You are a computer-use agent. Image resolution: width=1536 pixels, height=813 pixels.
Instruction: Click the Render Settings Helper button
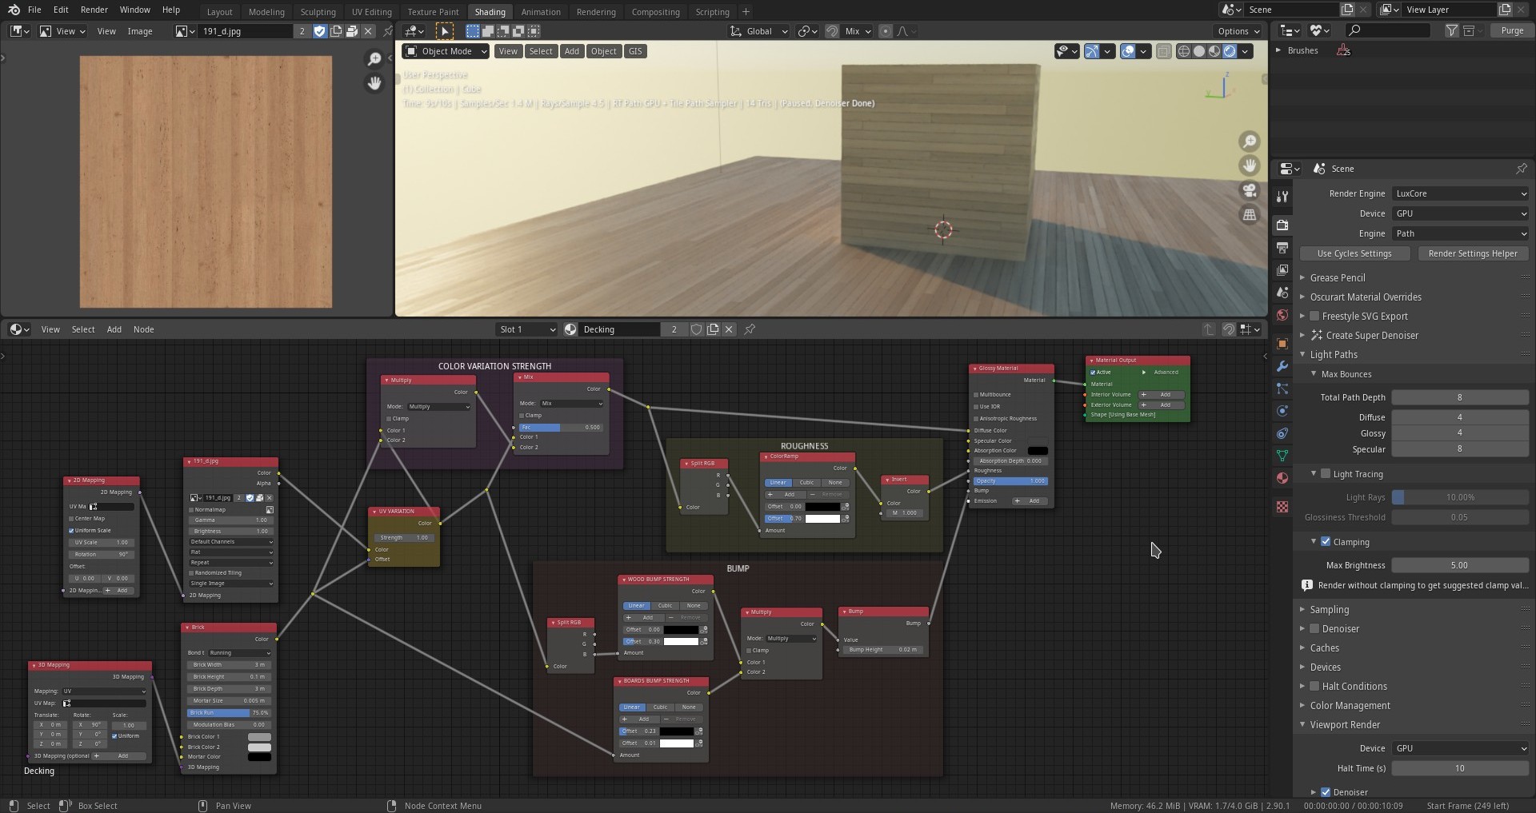[x=1472, y=253]
